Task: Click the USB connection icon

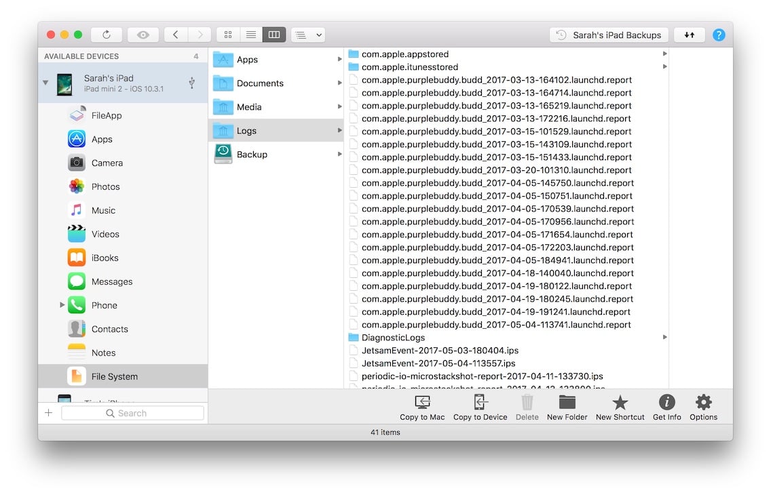Action: (192, 83)
